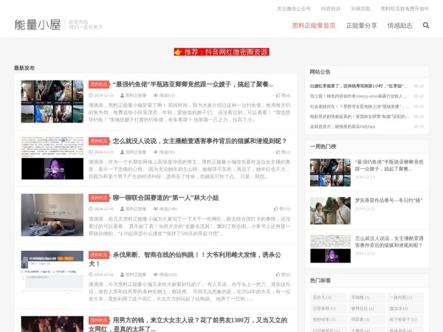The image size is (443, 332).
Task: Open the first announcement in 网站公告
Action: (x=359, y=86)
